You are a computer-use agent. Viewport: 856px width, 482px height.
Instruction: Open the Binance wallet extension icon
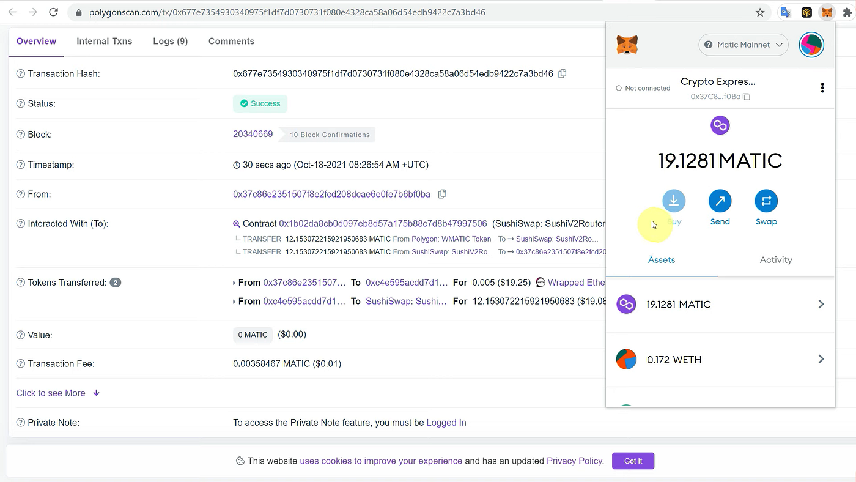tap(806, 12)
